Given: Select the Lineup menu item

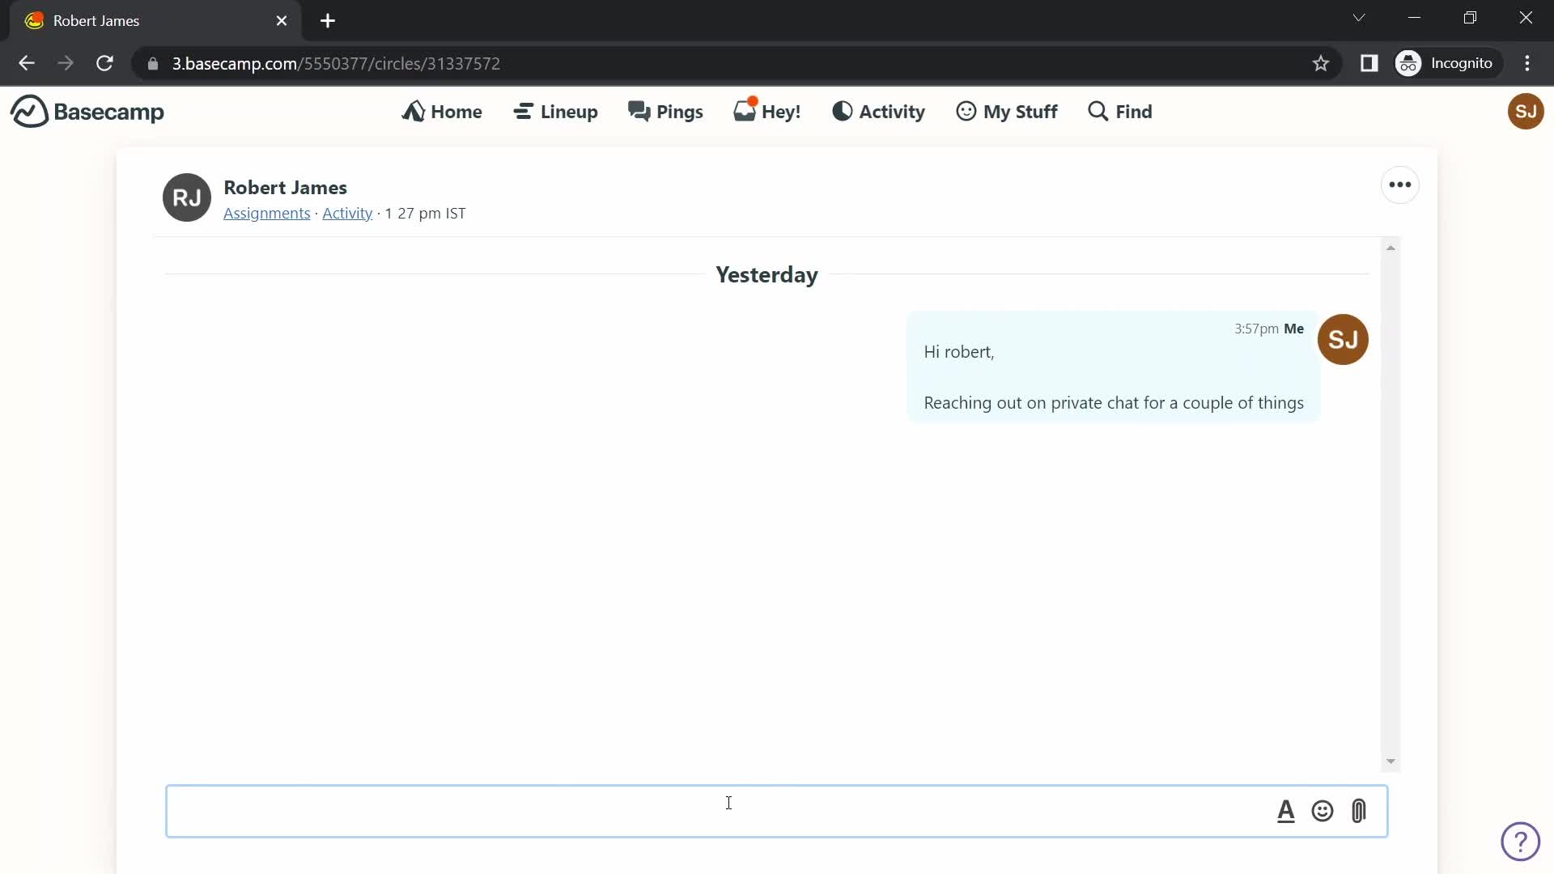Looking at the screenshot, I should [555, 110].
